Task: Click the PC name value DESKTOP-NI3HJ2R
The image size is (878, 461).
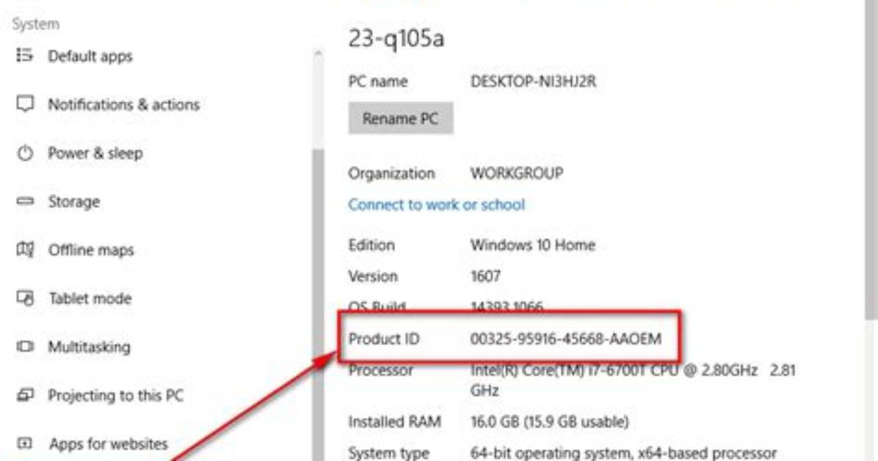Action: [533, 81]
